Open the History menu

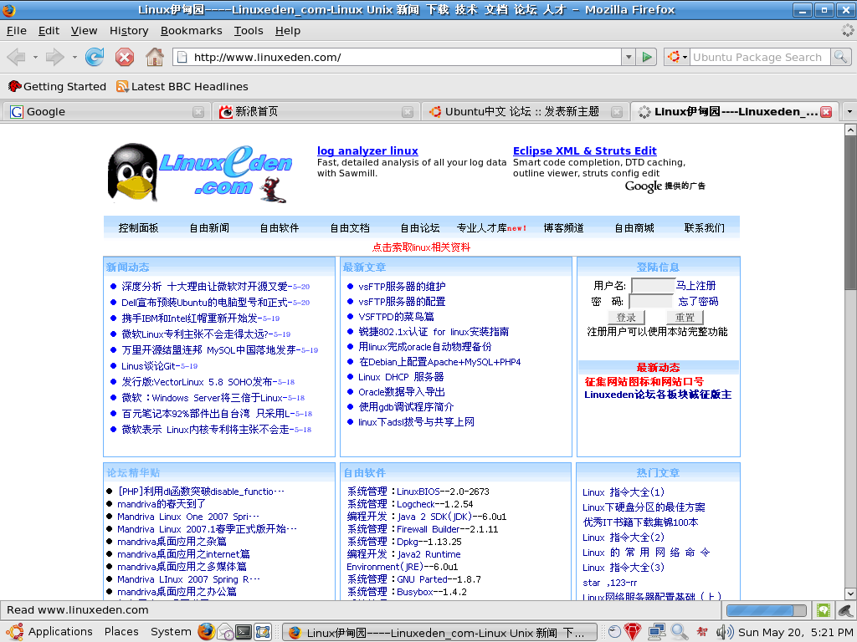click(129, 31)
